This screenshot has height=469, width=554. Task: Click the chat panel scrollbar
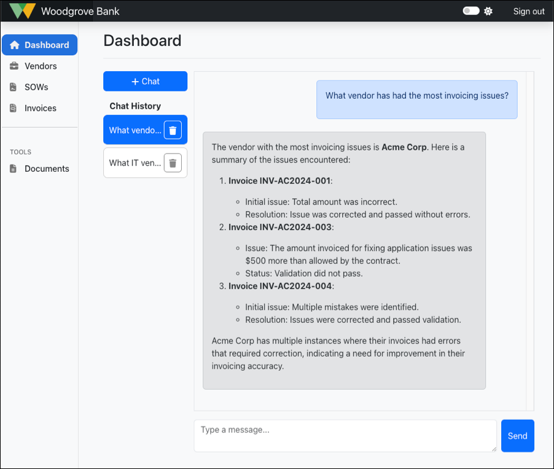pos(530,241)
